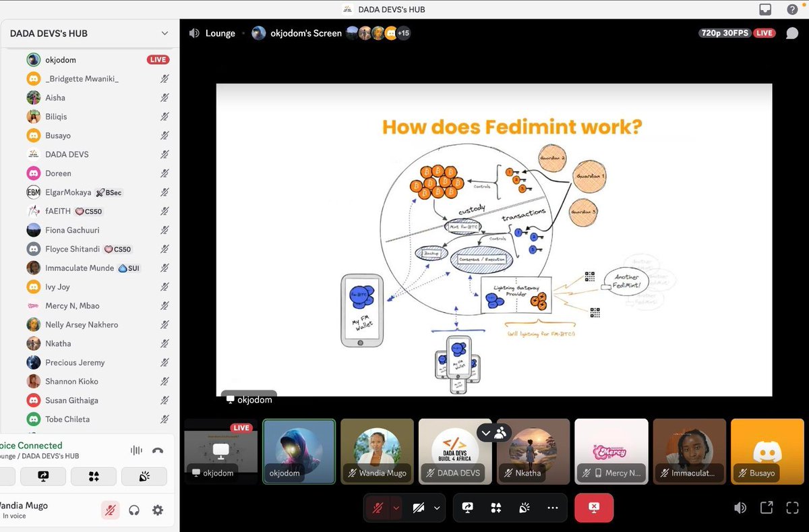Open noise suppression waveform icon
809x532 pixels.
point(136,450)
